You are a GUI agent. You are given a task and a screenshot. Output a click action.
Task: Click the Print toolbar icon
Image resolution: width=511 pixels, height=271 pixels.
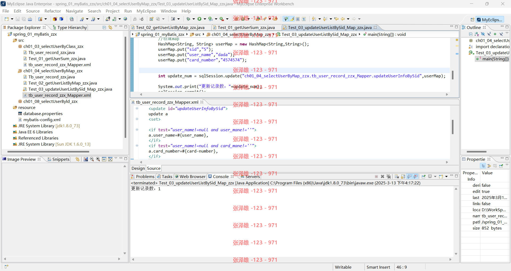30,19
